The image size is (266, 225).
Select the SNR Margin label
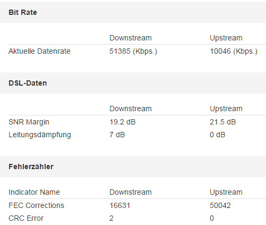[x=29, y=122]
